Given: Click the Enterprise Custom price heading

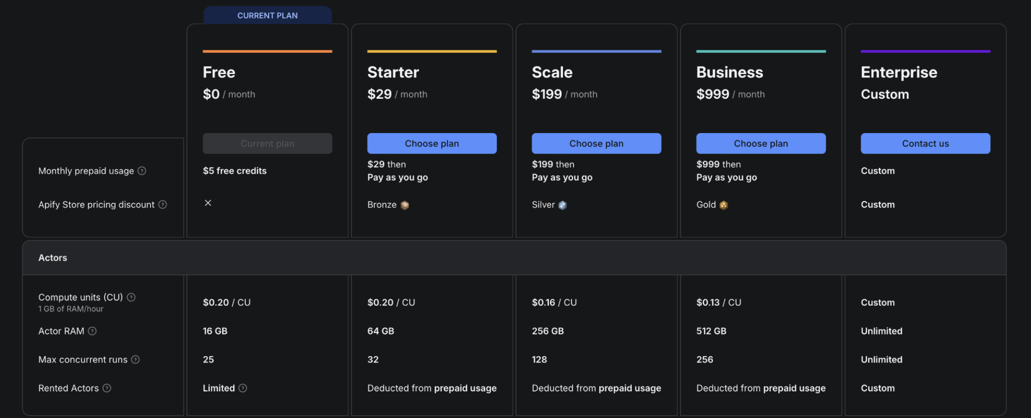Looking at the screenshot, I should point(885,94).
